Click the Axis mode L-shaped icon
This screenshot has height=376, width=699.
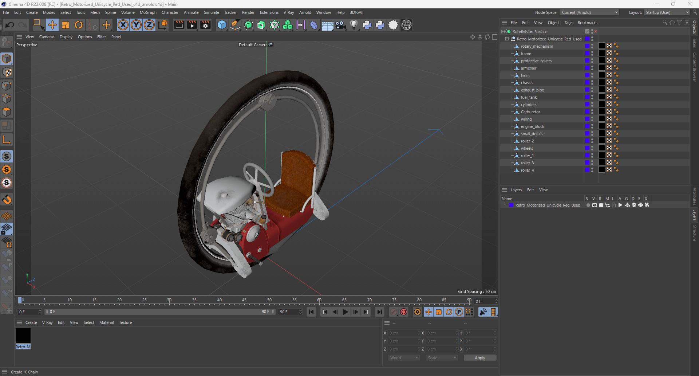(x=7, y=140)
